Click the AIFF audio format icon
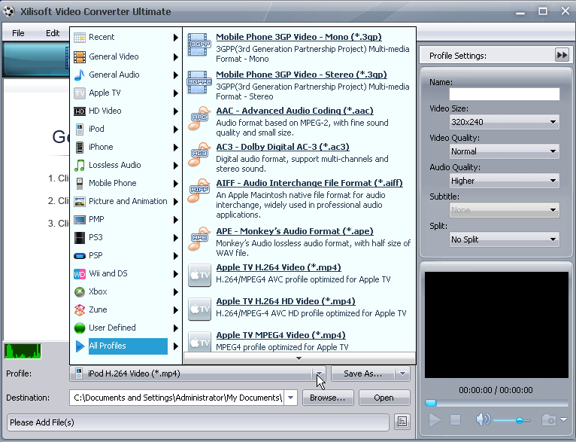 click(199, 190)
